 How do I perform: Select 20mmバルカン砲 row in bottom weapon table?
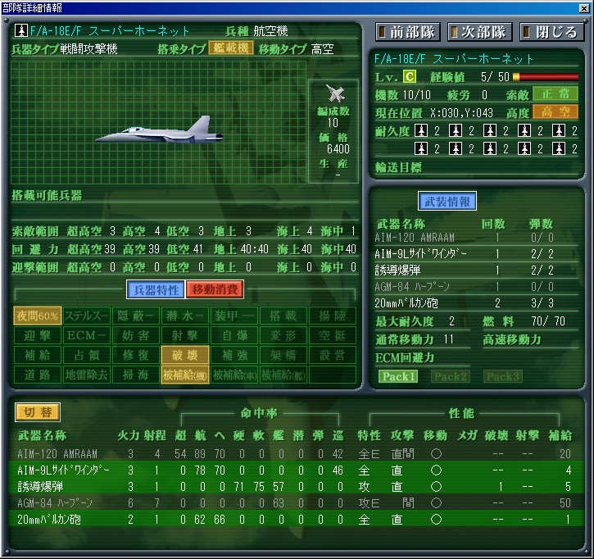(x=296, y=519)
